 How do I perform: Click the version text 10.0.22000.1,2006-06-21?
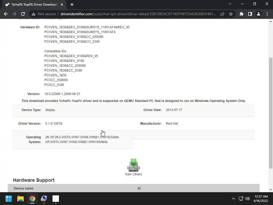(62, 94)
